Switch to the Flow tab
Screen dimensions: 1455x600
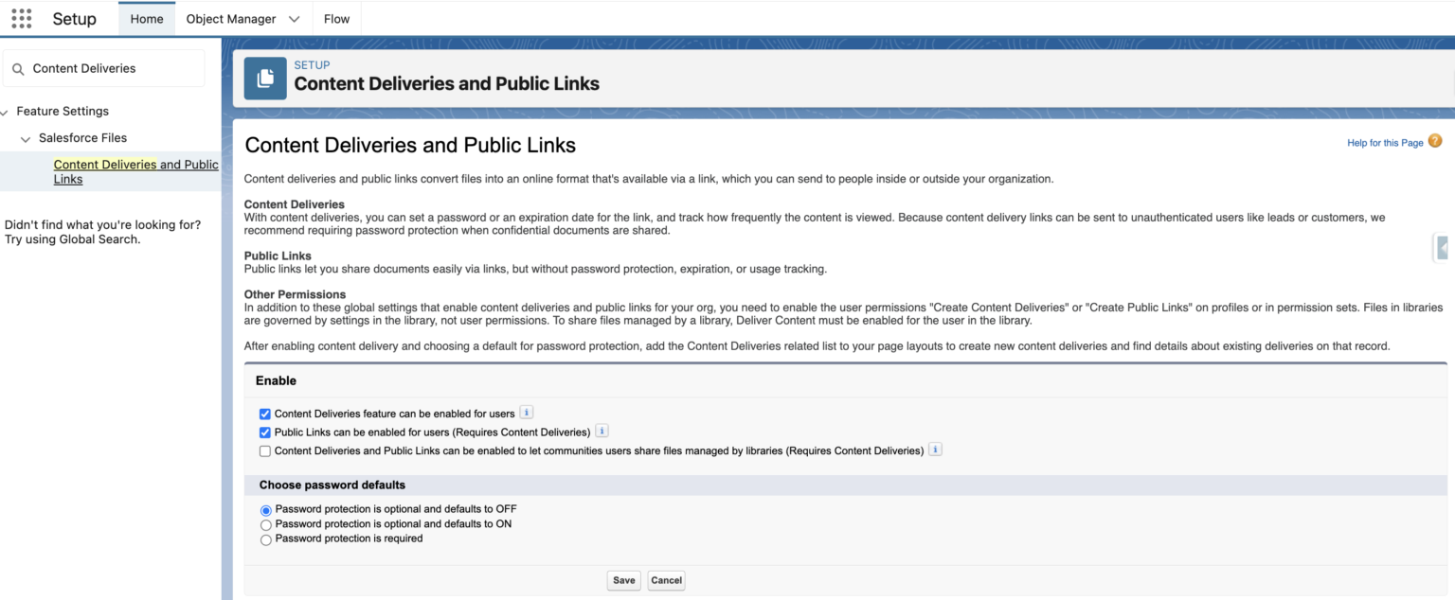pos(336,18)
